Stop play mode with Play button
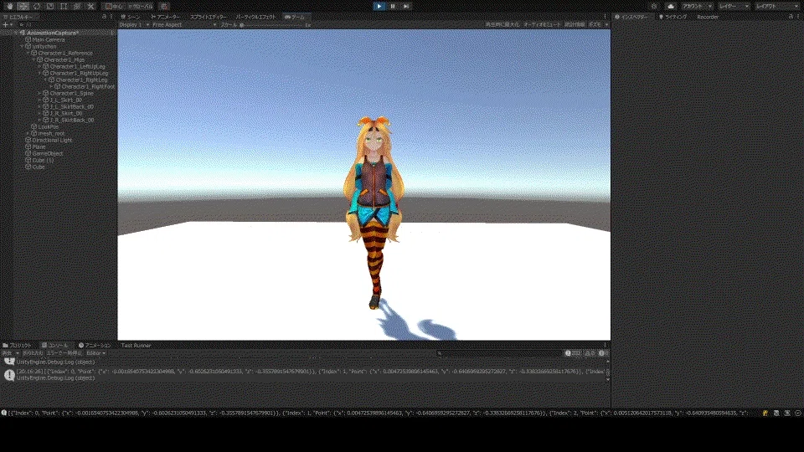 379,6
